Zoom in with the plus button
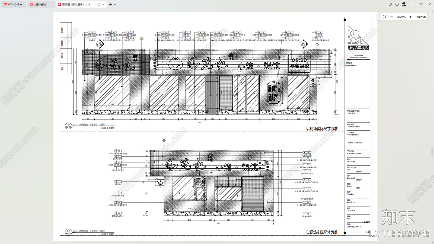 [410, 17]
